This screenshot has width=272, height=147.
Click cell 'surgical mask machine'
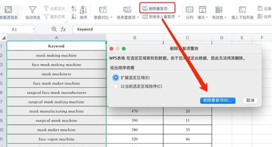point(56,121)
